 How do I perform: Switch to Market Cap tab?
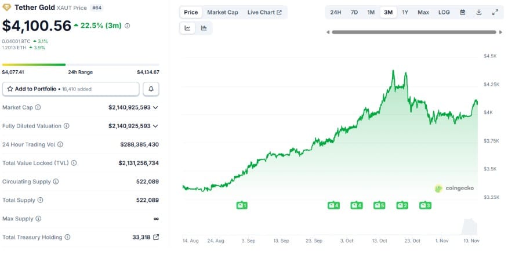click(x=222, y=12)
